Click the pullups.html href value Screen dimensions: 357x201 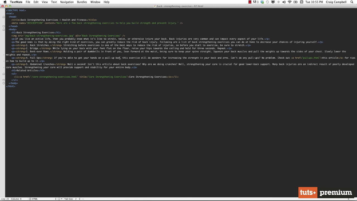(x=311, y=58)
